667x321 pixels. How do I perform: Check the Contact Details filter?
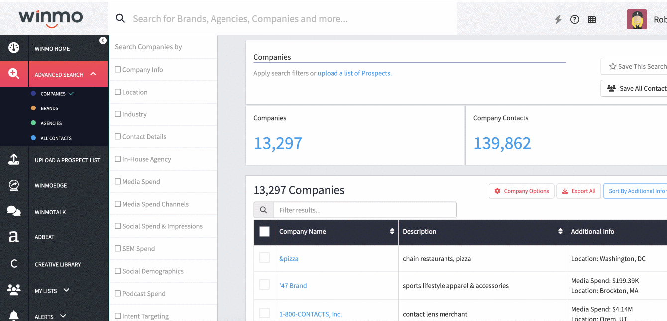tap(118, 137)
